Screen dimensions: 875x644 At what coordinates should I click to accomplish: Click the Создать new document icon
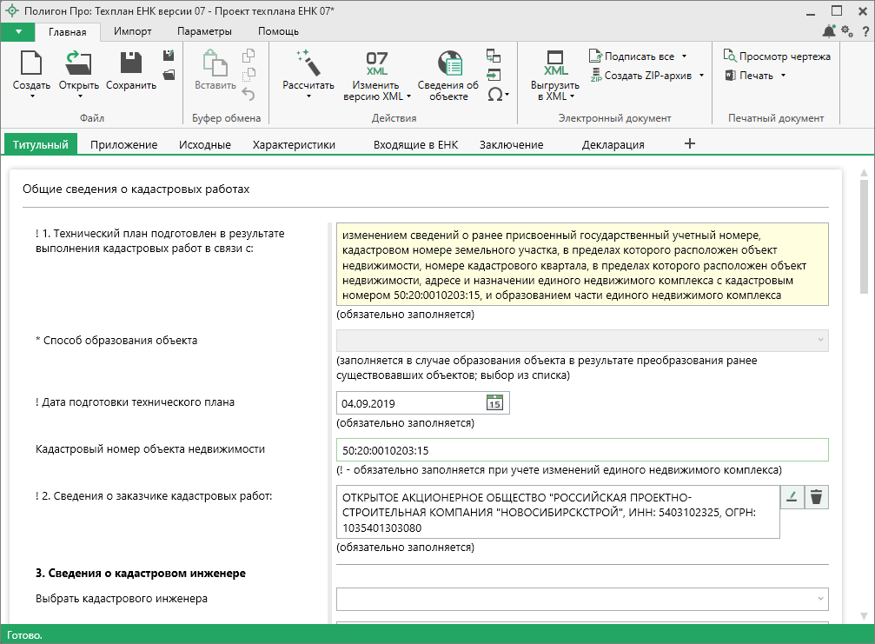[x=31, y=64]
